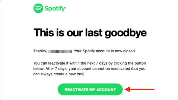Click the word 'goodbye' in the heading

125,33
